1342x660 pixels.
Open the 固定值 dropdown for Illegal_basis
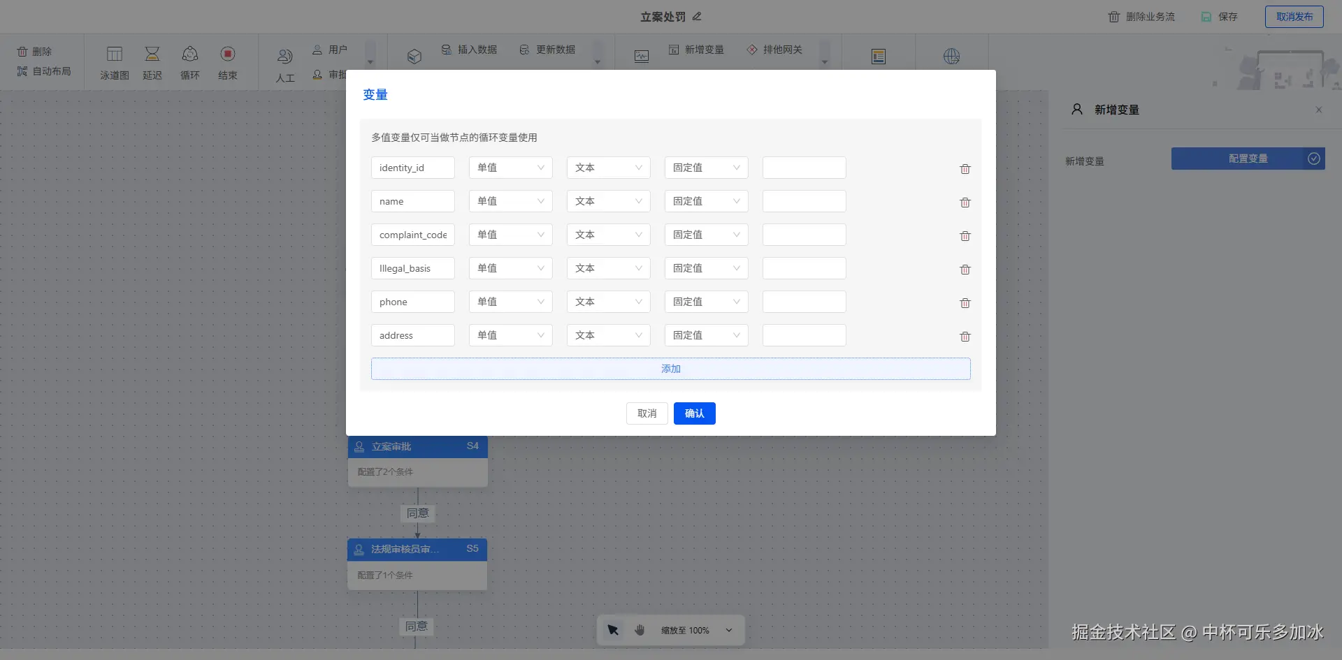(706, 268)
